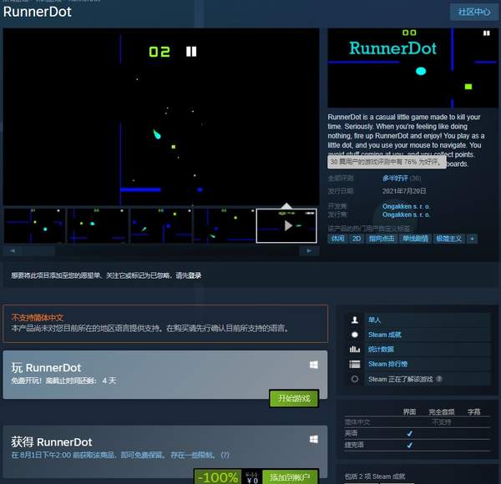
Task: Click the 字幕 column header
Action: tap(473, 412)
